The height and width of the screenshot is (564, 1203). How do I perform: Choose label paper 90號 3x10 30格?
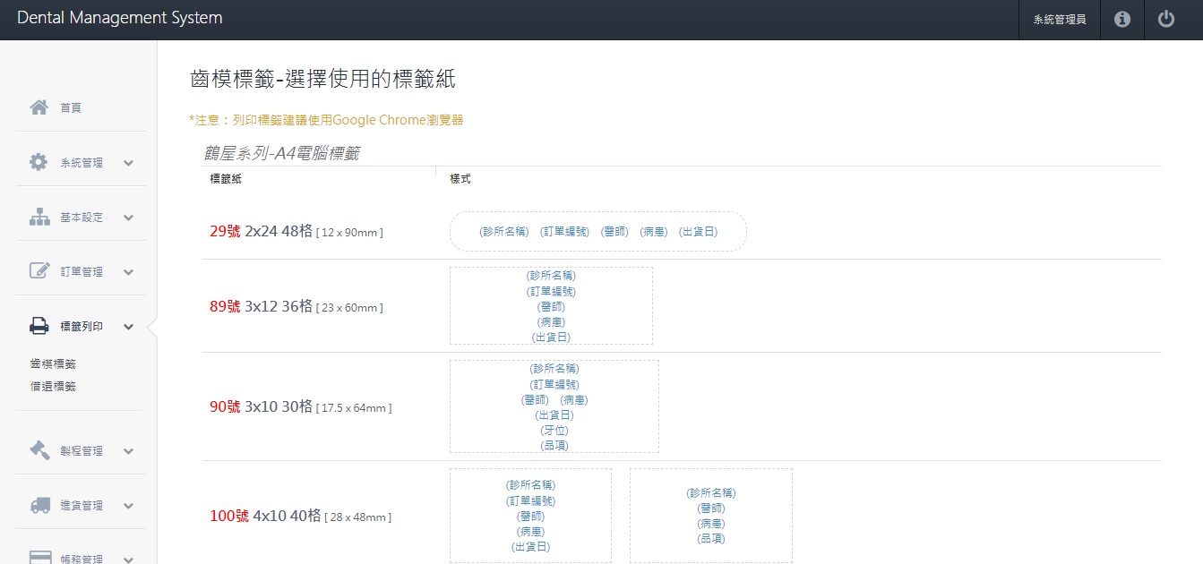(301, 406)
